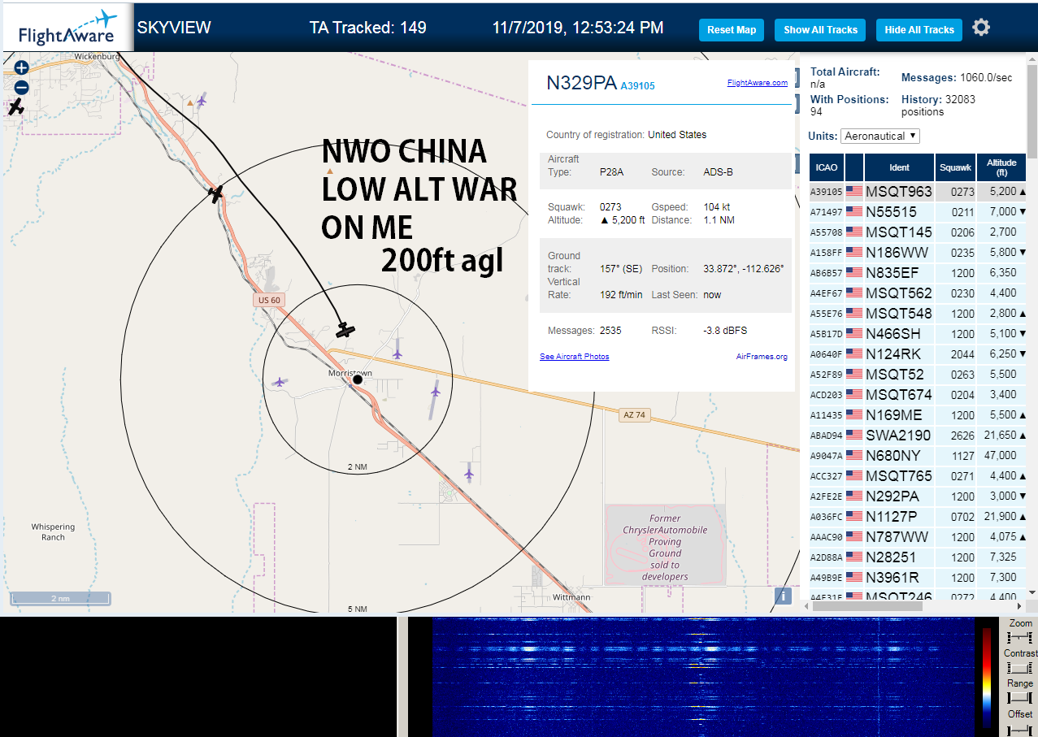Image resolution: width=1038 pixels, height=737 pixels.
Task: Select the MSQT674 aircraft row
Action: click(x=918, y=395)
